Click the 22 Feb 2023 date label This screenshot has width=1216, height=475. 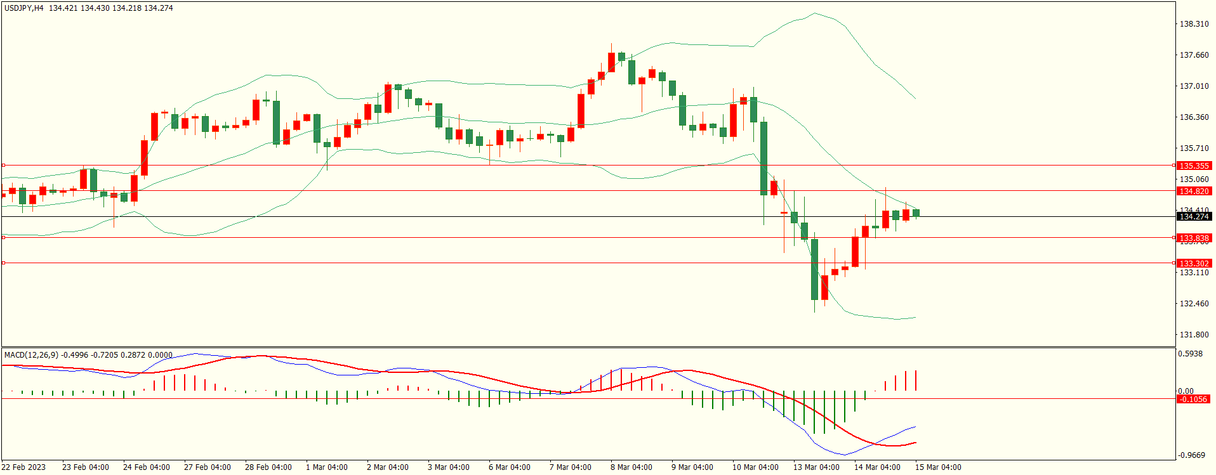pyautogui.click(x=23, y=467)
